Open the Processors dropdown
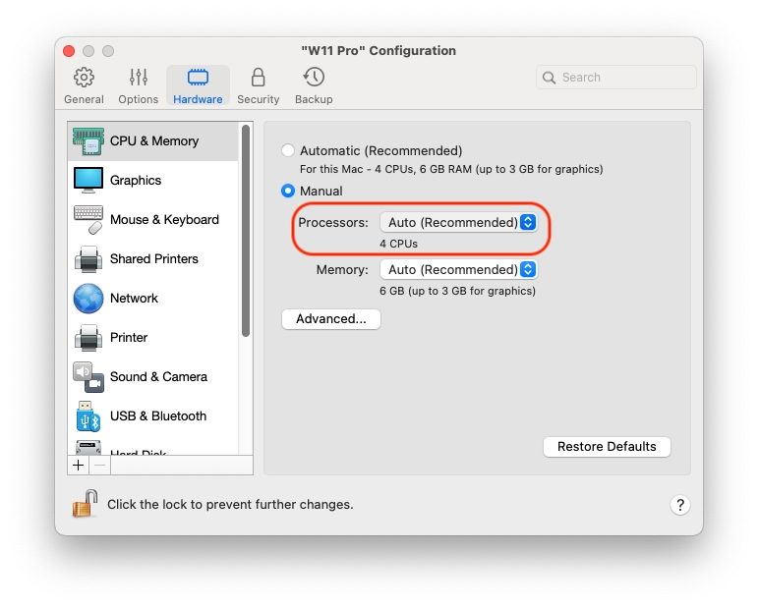758x608 pixels. (x=458, y=223)
